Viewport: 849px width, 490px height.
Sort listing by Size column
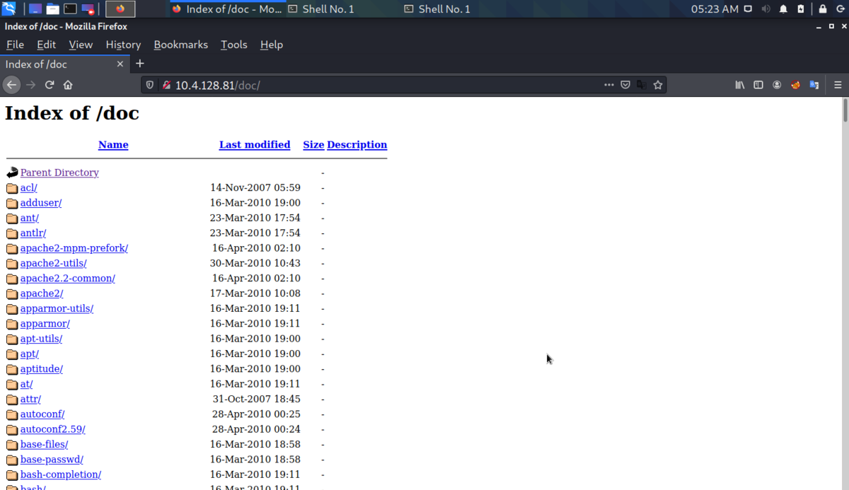click(313, 144)
